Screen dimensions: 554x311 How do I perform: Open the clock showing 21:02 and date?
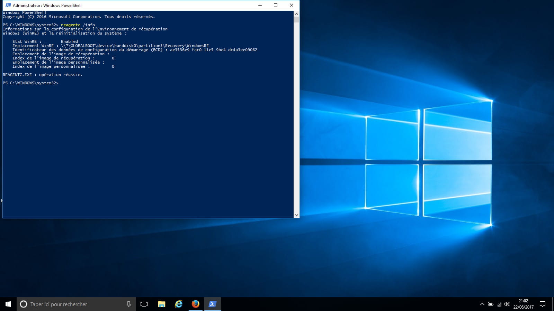click(x=523, y=304)
